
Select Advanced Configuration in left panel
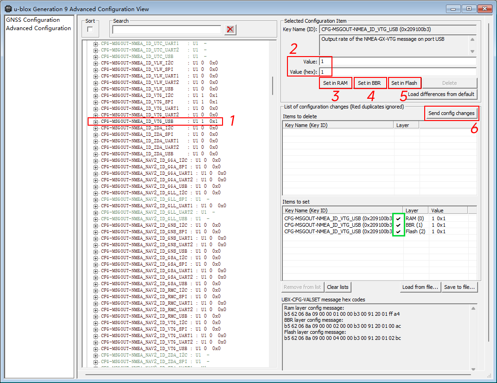(38, 28)
